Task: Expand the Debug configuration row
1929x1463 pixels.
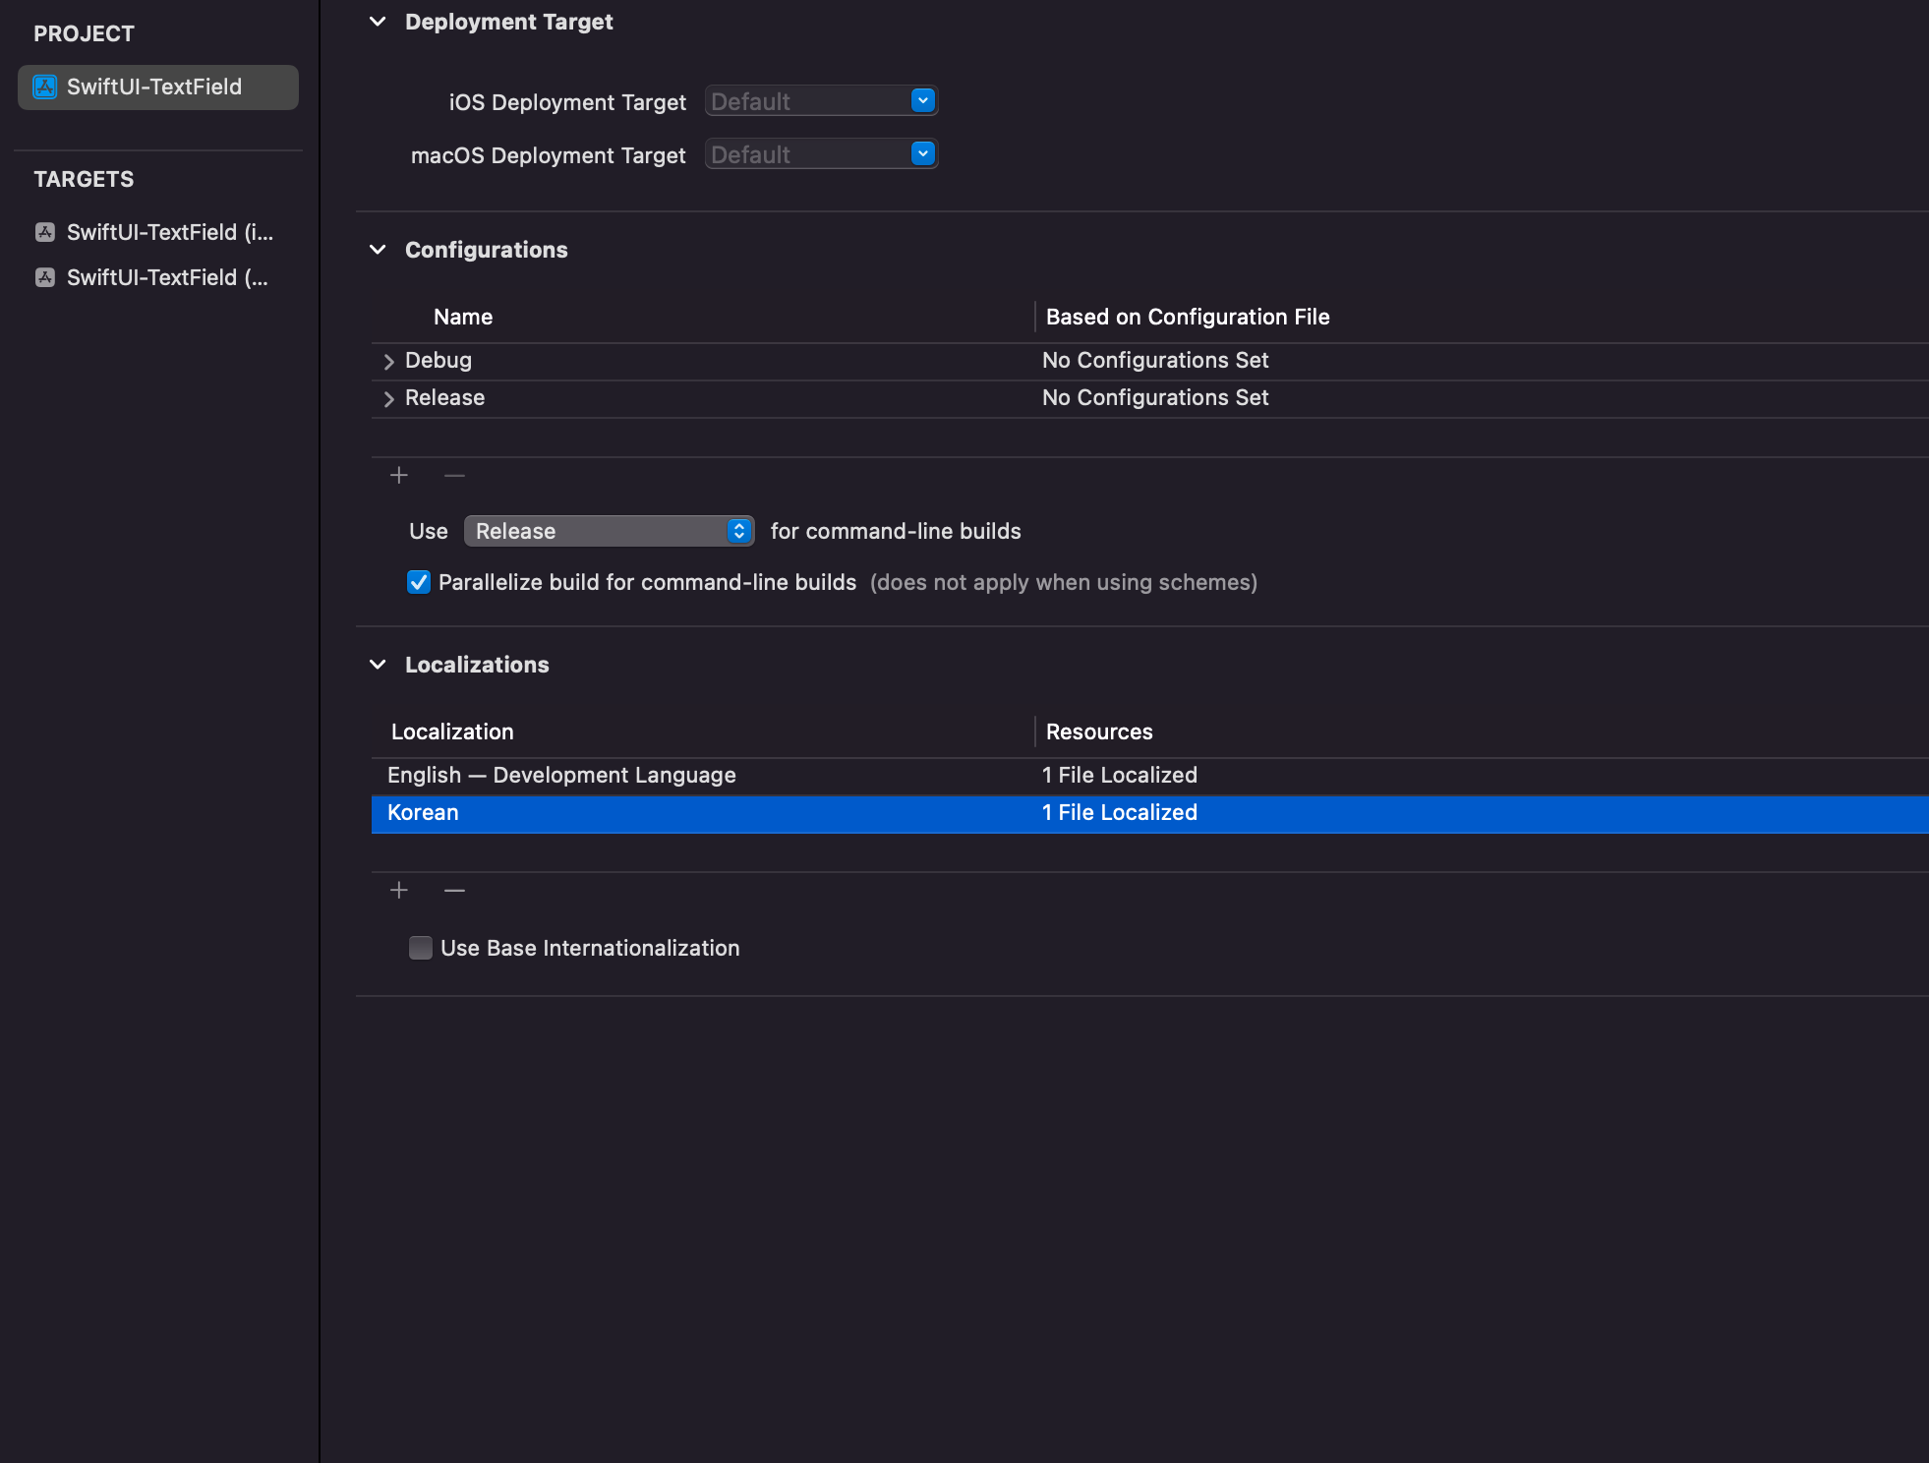Action: pyautogui.click(x=389, y=362)
